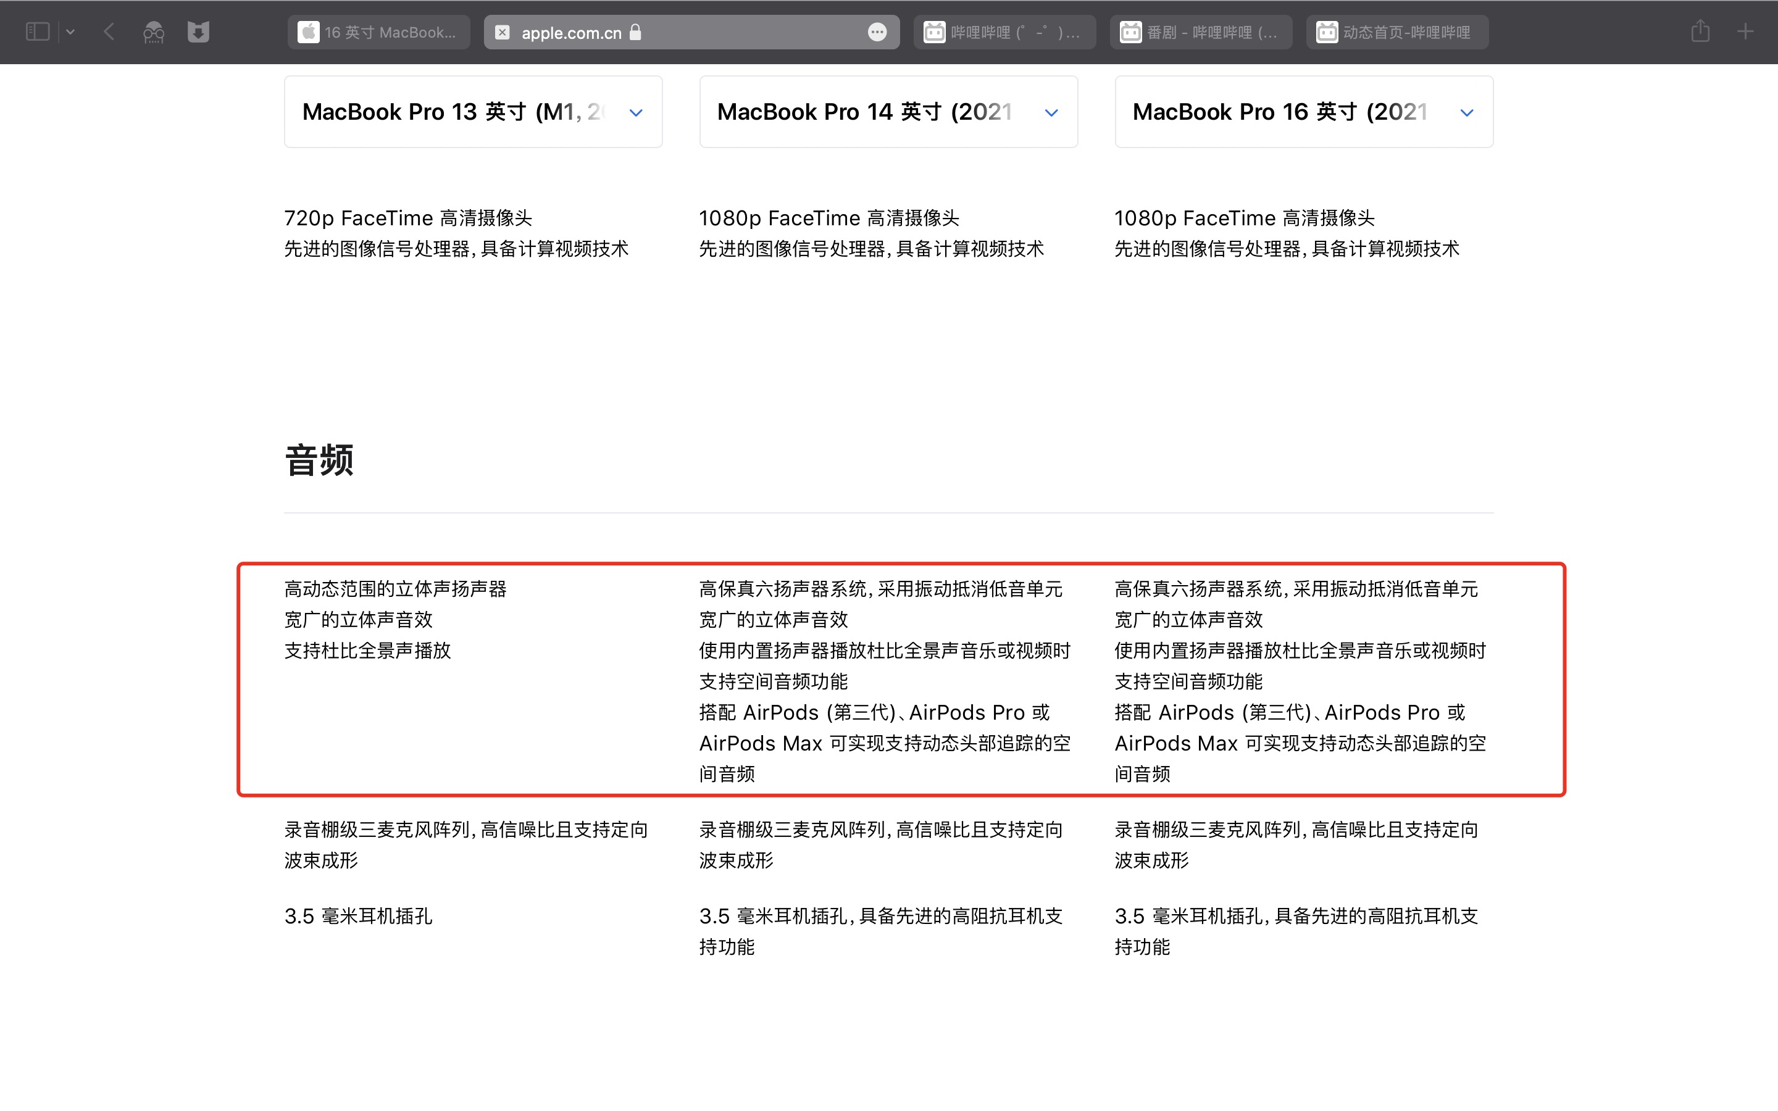Click the cat shield extension icon
Screen dimensions: 1778x1111
pos(198,31)
